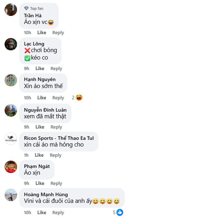Viewport: 202px width, 218px height.
Task: Like Trần Hà's comment
Action: pos(42,33)
